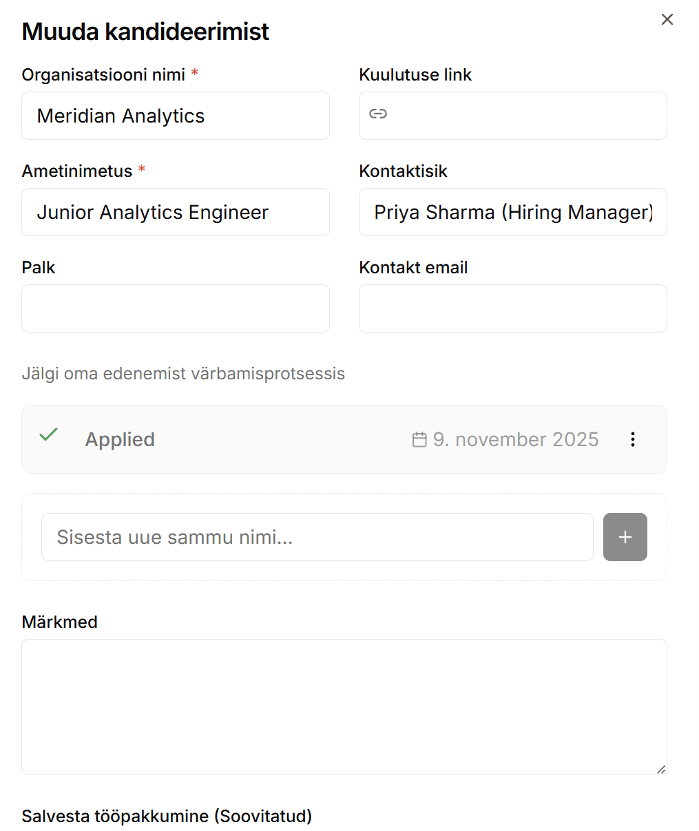Click the Sisesta uue sammu nimi input
The width and height of the screenshot is (699, 831).
[317, 537]
